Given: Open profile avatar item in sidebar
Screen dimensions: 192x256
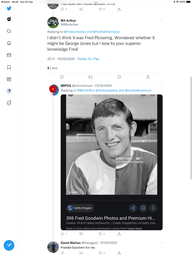Looking at the screenshot, I should click(x=9, y=91).
